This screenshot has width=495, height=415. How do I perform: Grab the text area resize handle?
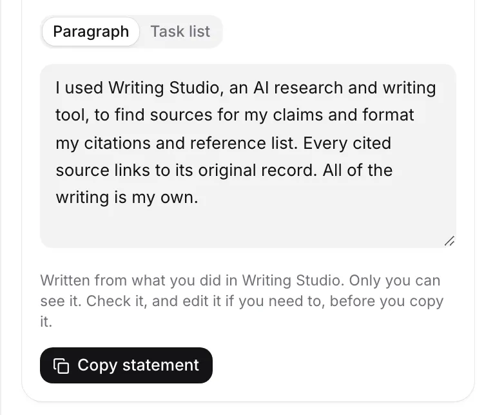(449, 241)
